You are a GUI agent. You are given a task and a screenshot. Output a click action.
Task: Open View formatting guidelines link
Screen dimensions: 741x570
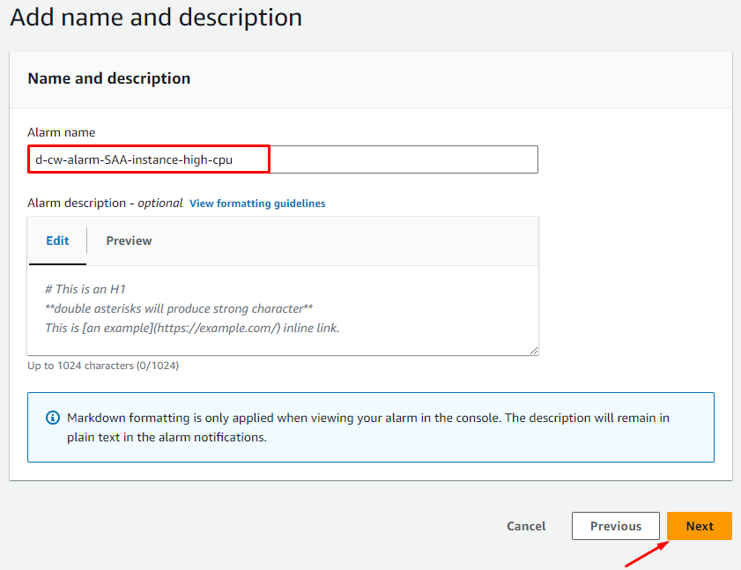(x=257, y=204)
